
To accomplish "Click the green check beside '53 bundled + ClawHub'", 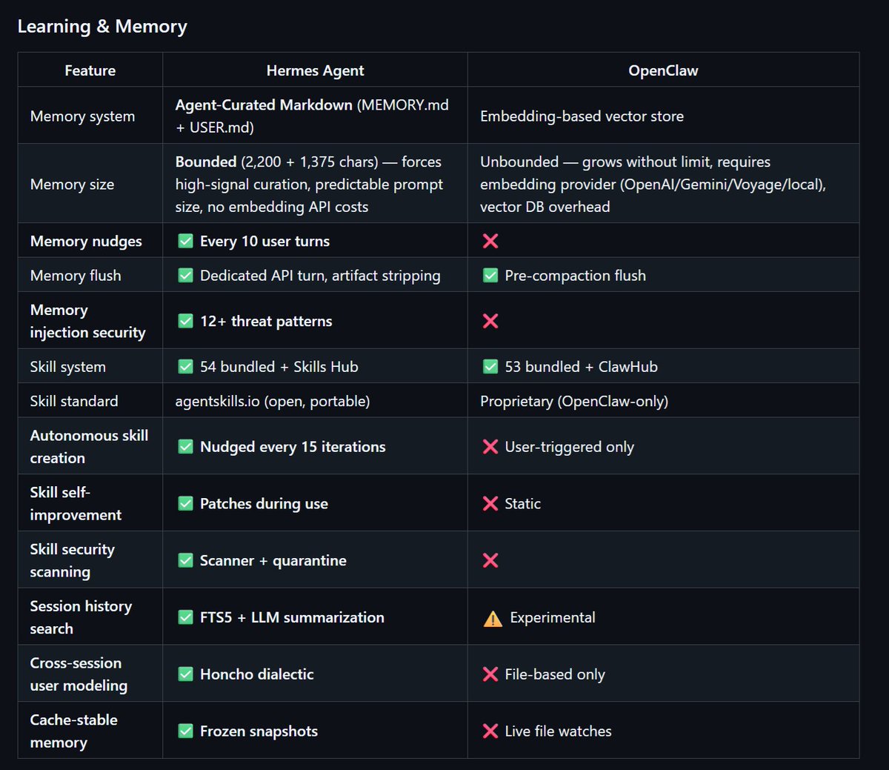I will 490,367.
